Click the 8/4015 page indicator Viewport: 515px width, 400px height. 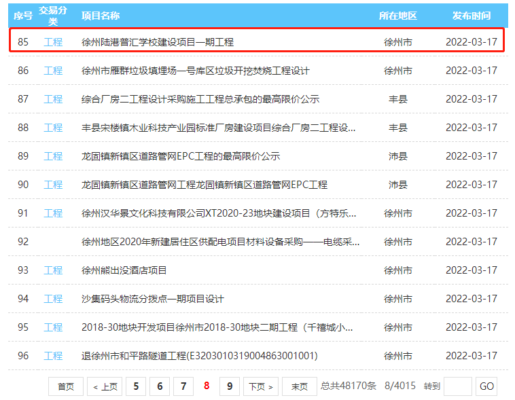pyautogui.click(x=400, y=386)
